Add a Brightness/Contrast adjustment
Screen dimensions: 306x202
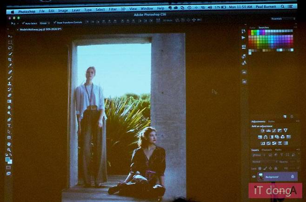262,130
